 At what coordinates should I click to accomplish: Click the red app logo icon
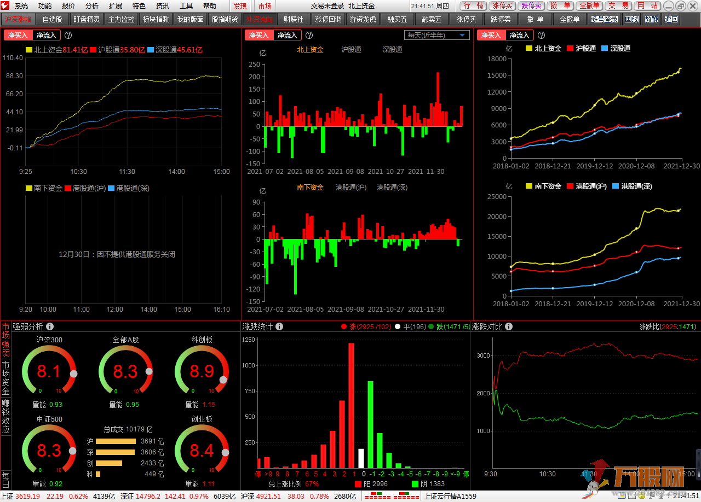tap(5, 6)
